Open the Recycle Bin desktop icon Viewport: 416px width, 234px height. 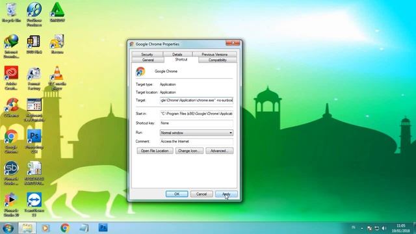pos(11,12)
